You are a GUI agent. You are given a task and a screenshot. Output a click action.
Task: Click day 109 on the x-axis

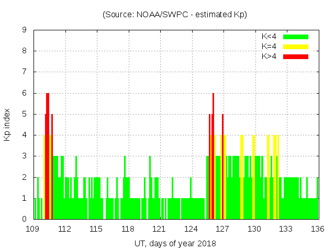click(33, 229)
